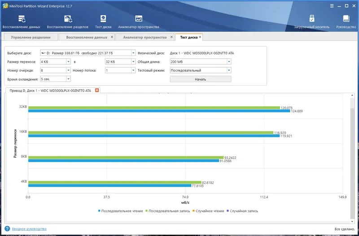Click the 112.4 axis tick label
359x236 pixels.
pyautogui.click(x=264, y=197)
